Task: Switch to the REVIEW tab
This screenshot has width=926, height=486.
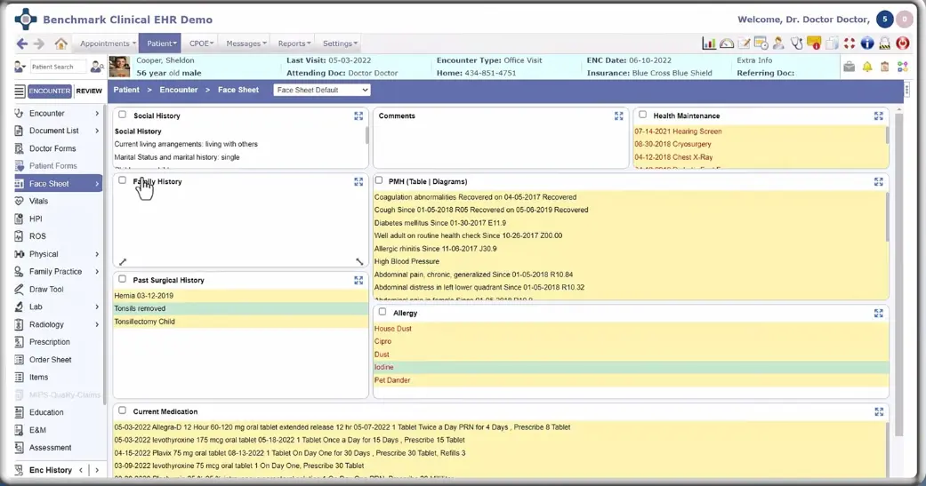Action: pyautogui.click(x=89, y=91)
